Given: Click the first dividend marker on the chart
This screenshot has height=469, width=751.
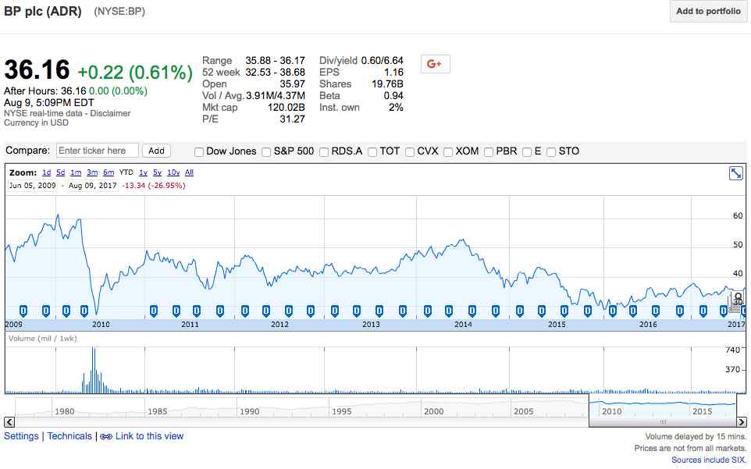Looking at the screenshot, I should (x=23, y=311).
